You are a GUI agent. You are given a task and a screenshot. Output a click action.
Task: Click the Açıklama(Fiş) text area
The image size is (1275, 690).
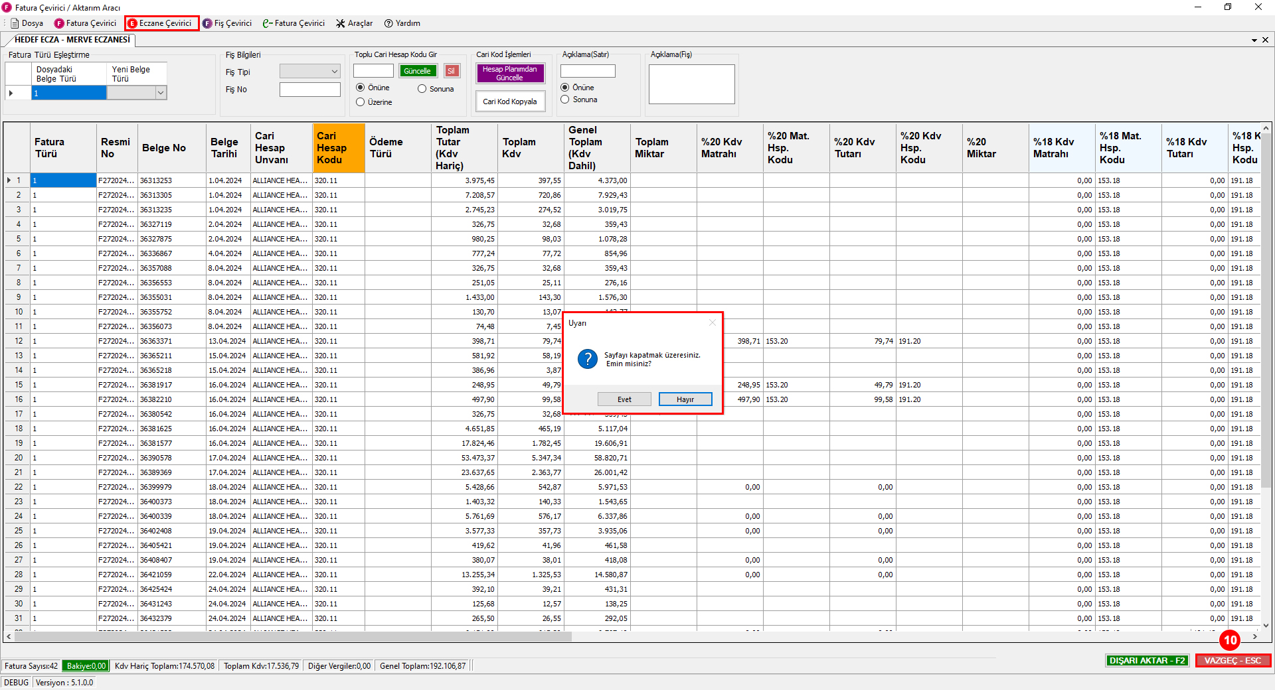pos(691,84)
